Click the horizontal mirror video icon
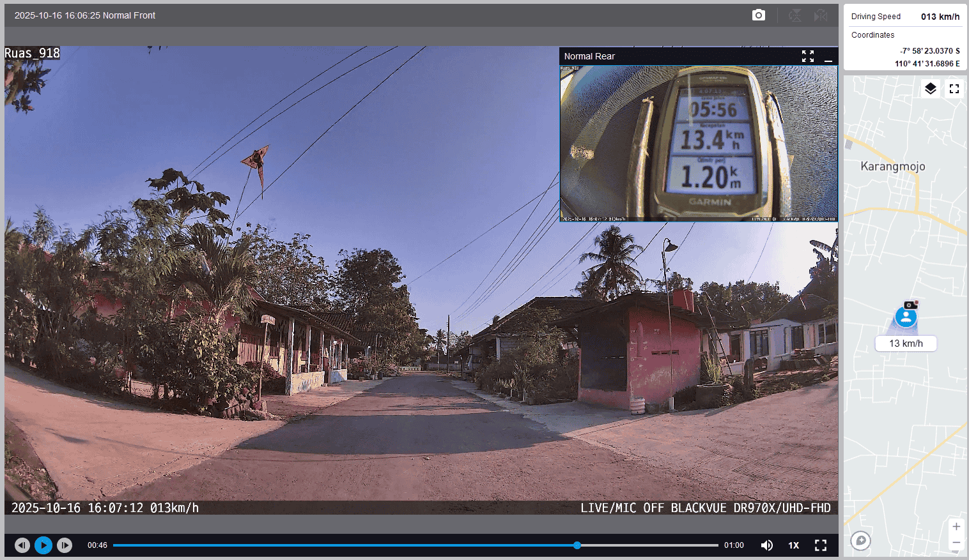The image size is (969, 560). click(x=821, y=15)
